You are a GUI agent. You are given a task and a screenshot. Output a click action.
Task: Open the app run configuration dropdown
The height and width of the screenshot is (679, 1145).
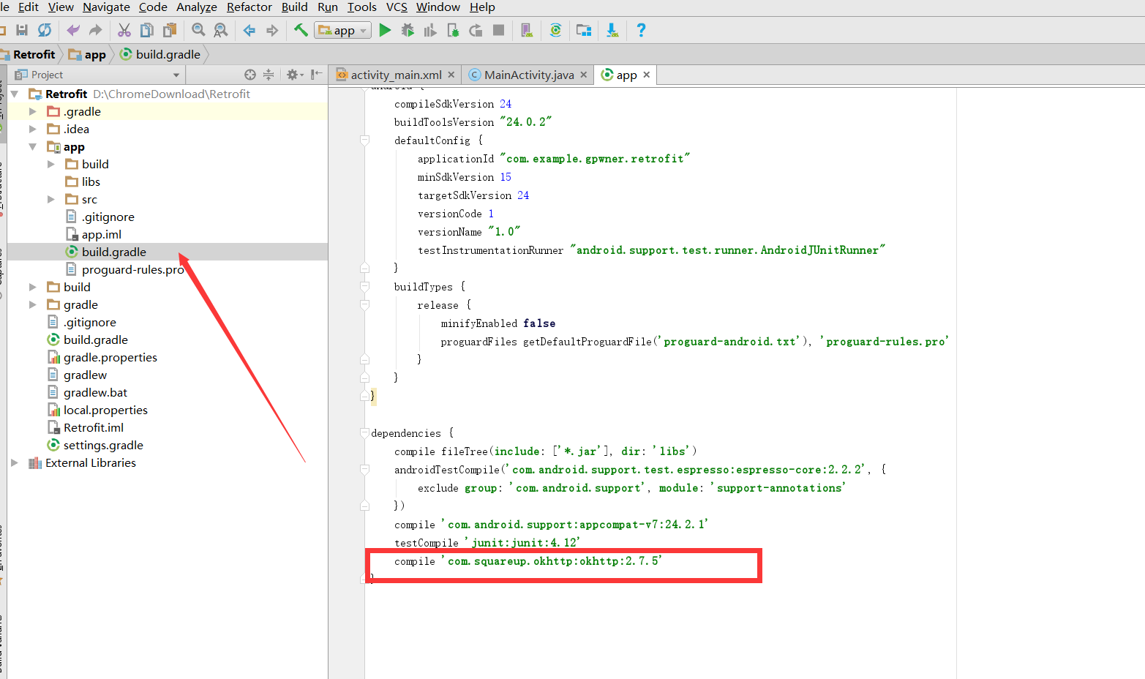pos(343,30)
